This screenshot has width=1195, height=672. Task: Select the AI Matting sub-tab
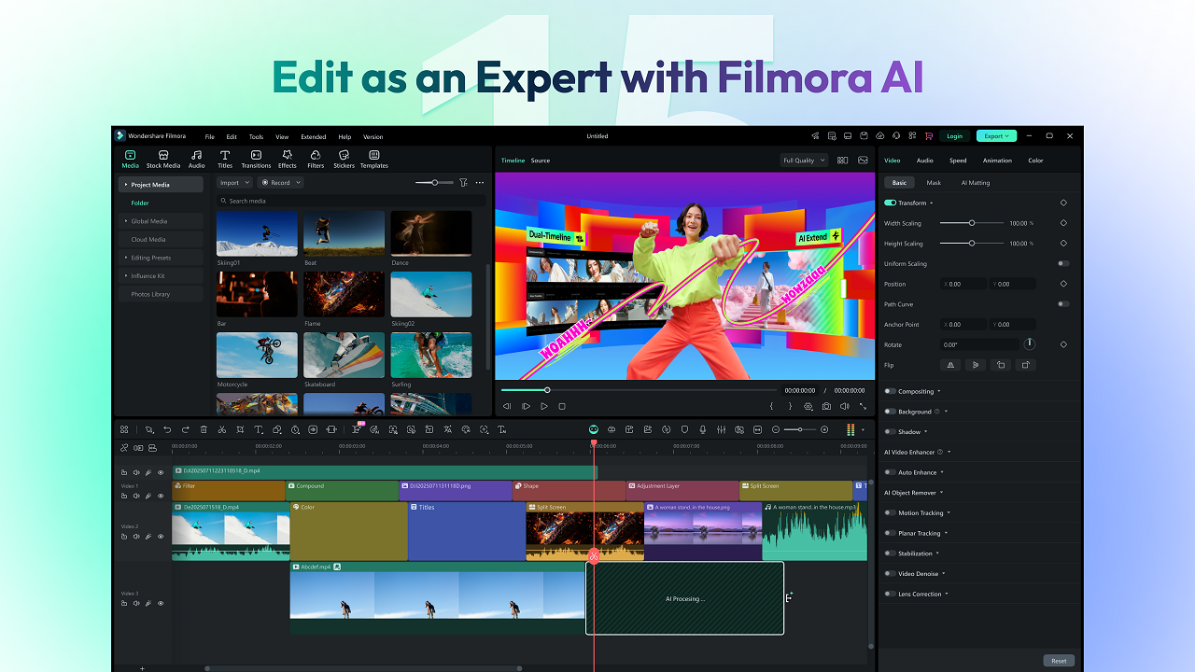tap(976, 183)
